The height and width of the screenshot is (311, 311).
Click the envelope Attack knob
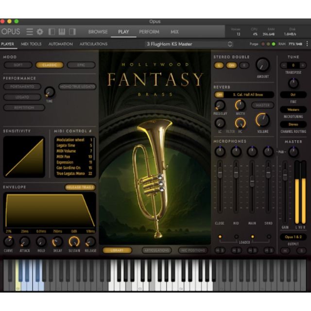25,242
